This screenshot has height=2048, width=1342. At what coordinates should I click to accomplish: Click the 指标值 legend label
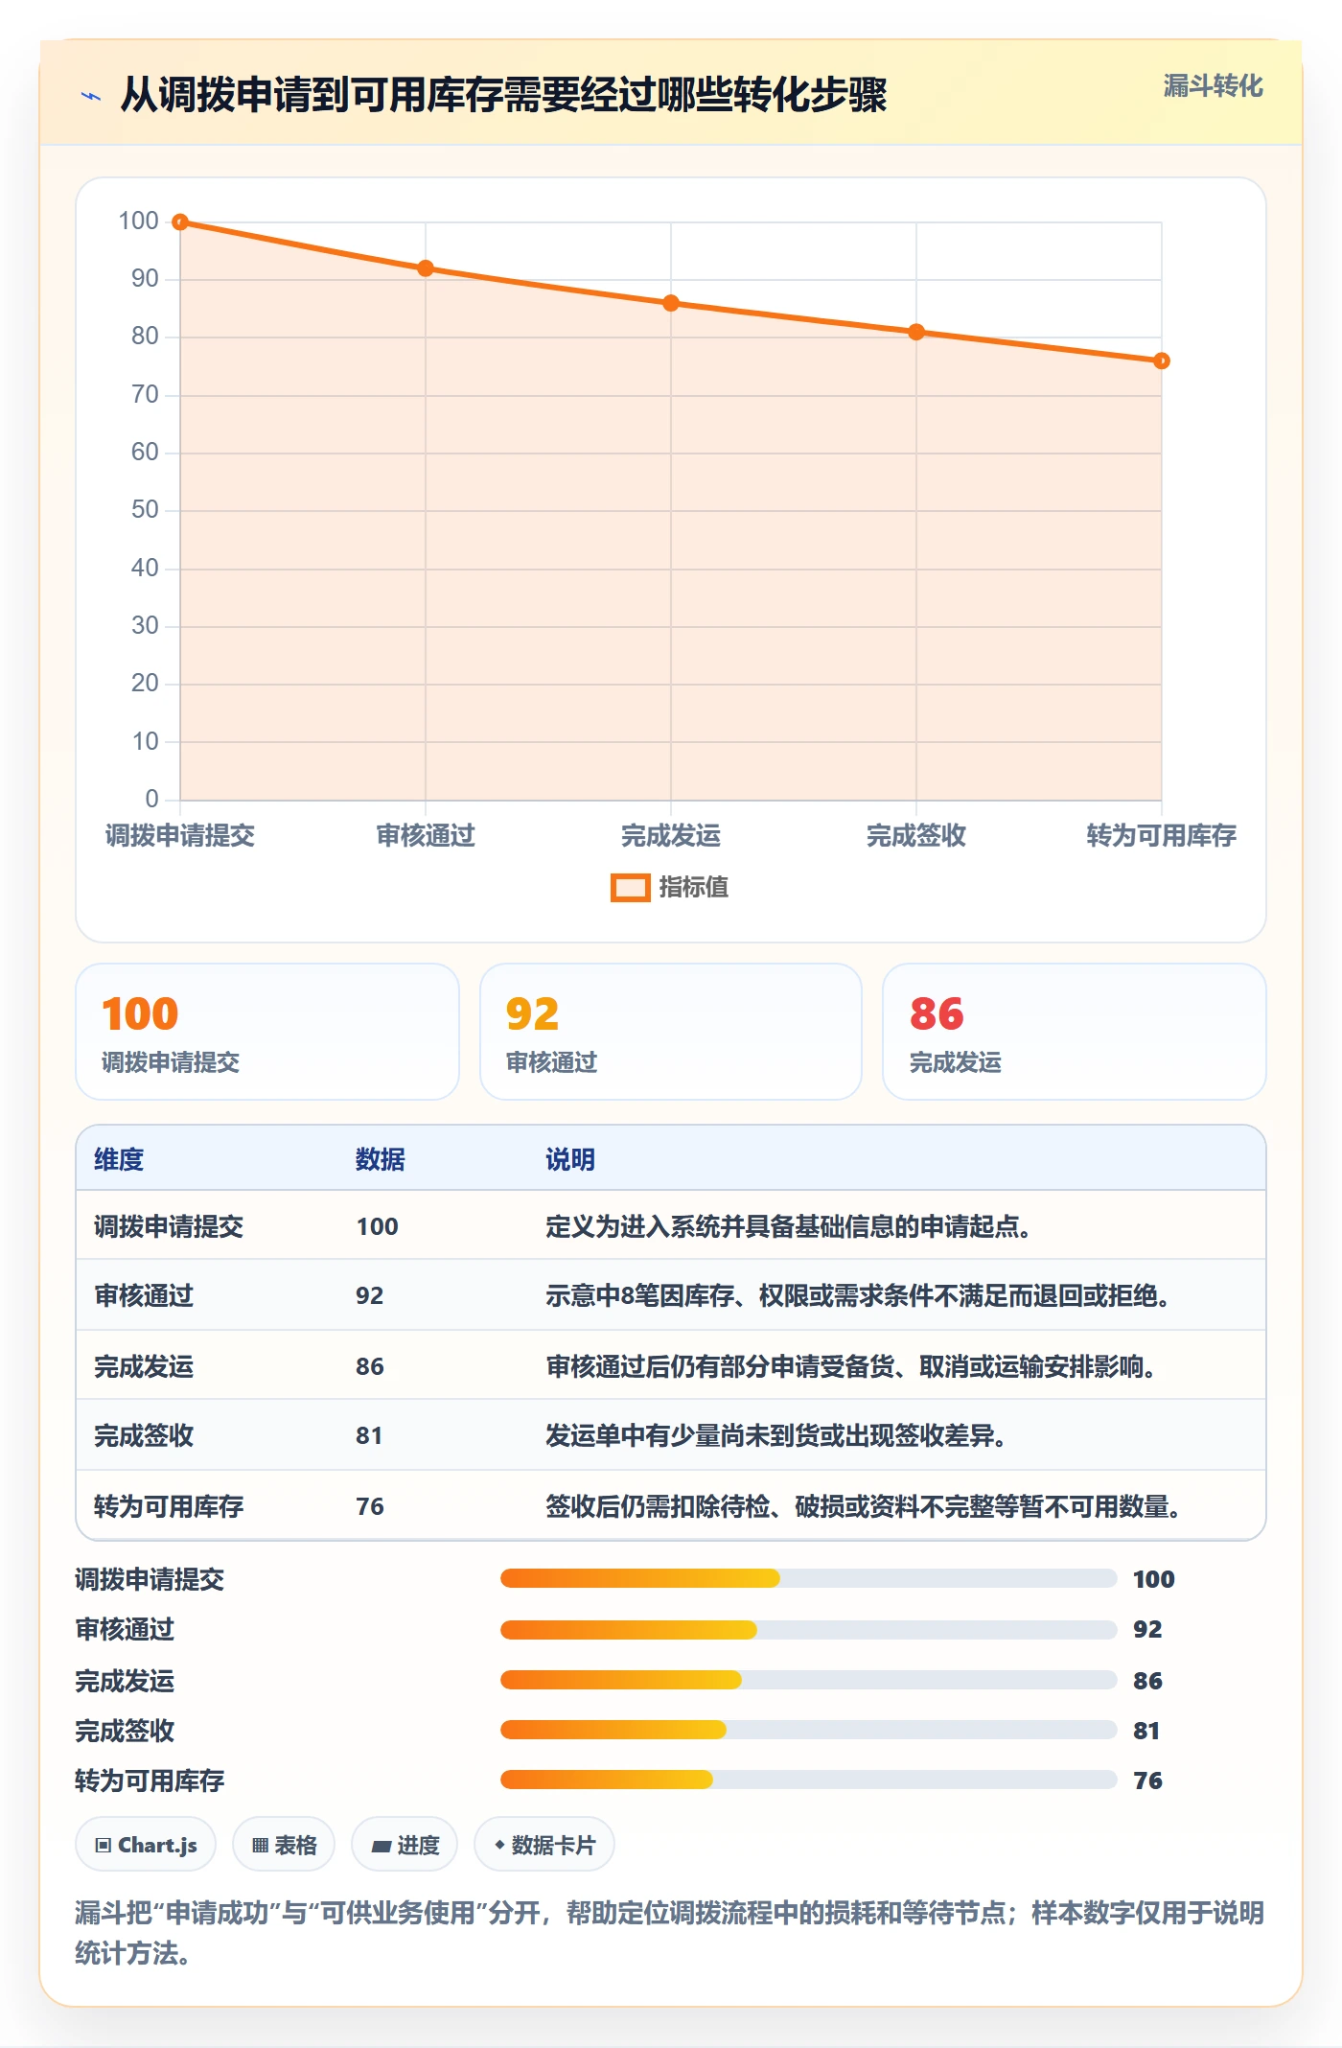pos(694,888)
